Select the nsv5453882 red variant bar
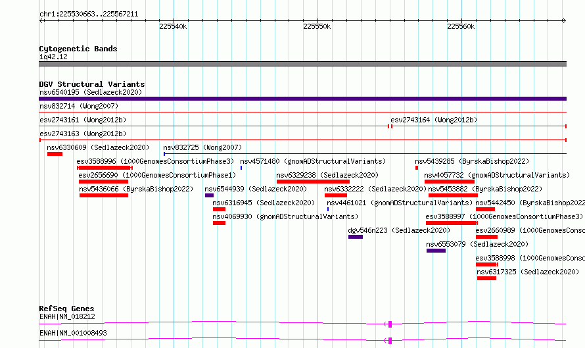This screenshot has height=348, width=585. tap(453, 195)
